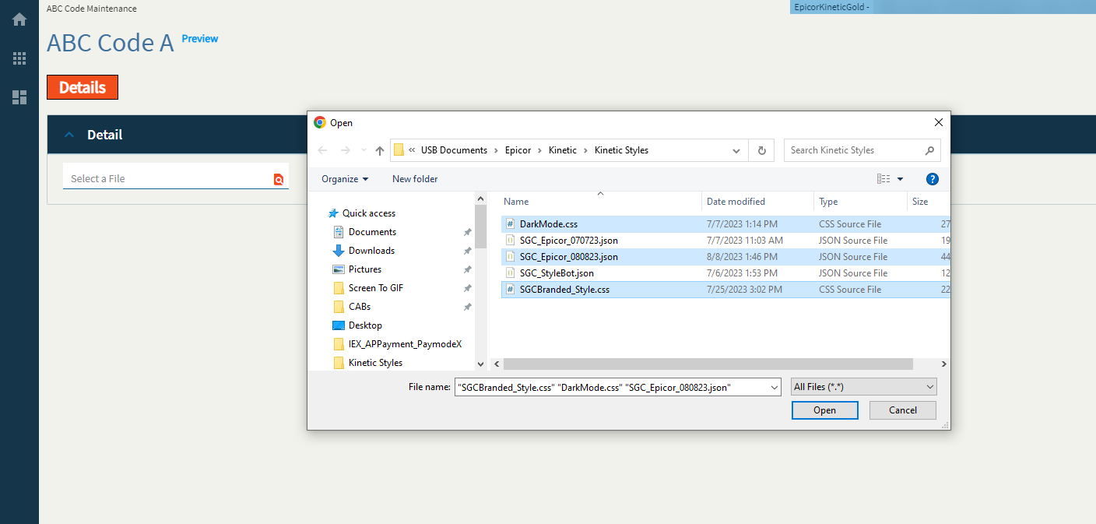
Task: Click the Open button
Action: [x=825, y=410]
